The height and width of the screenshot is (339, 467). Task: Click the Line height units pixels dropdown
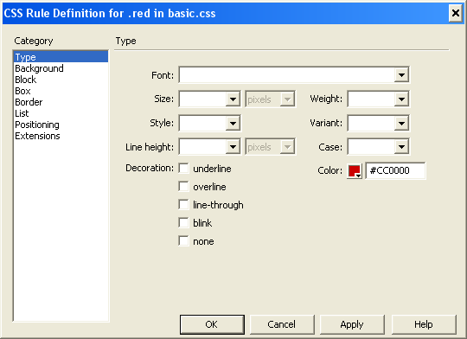270,147
